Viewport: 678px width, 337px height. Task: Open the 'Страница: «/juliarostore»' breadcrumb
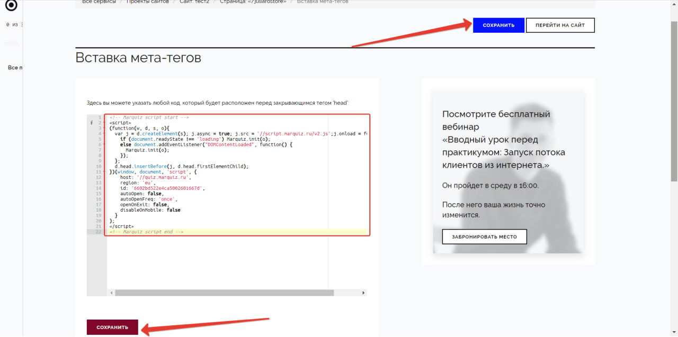tap(253, 2)
